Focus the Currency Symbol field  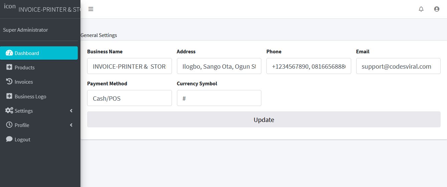click(x=219, y=98)
